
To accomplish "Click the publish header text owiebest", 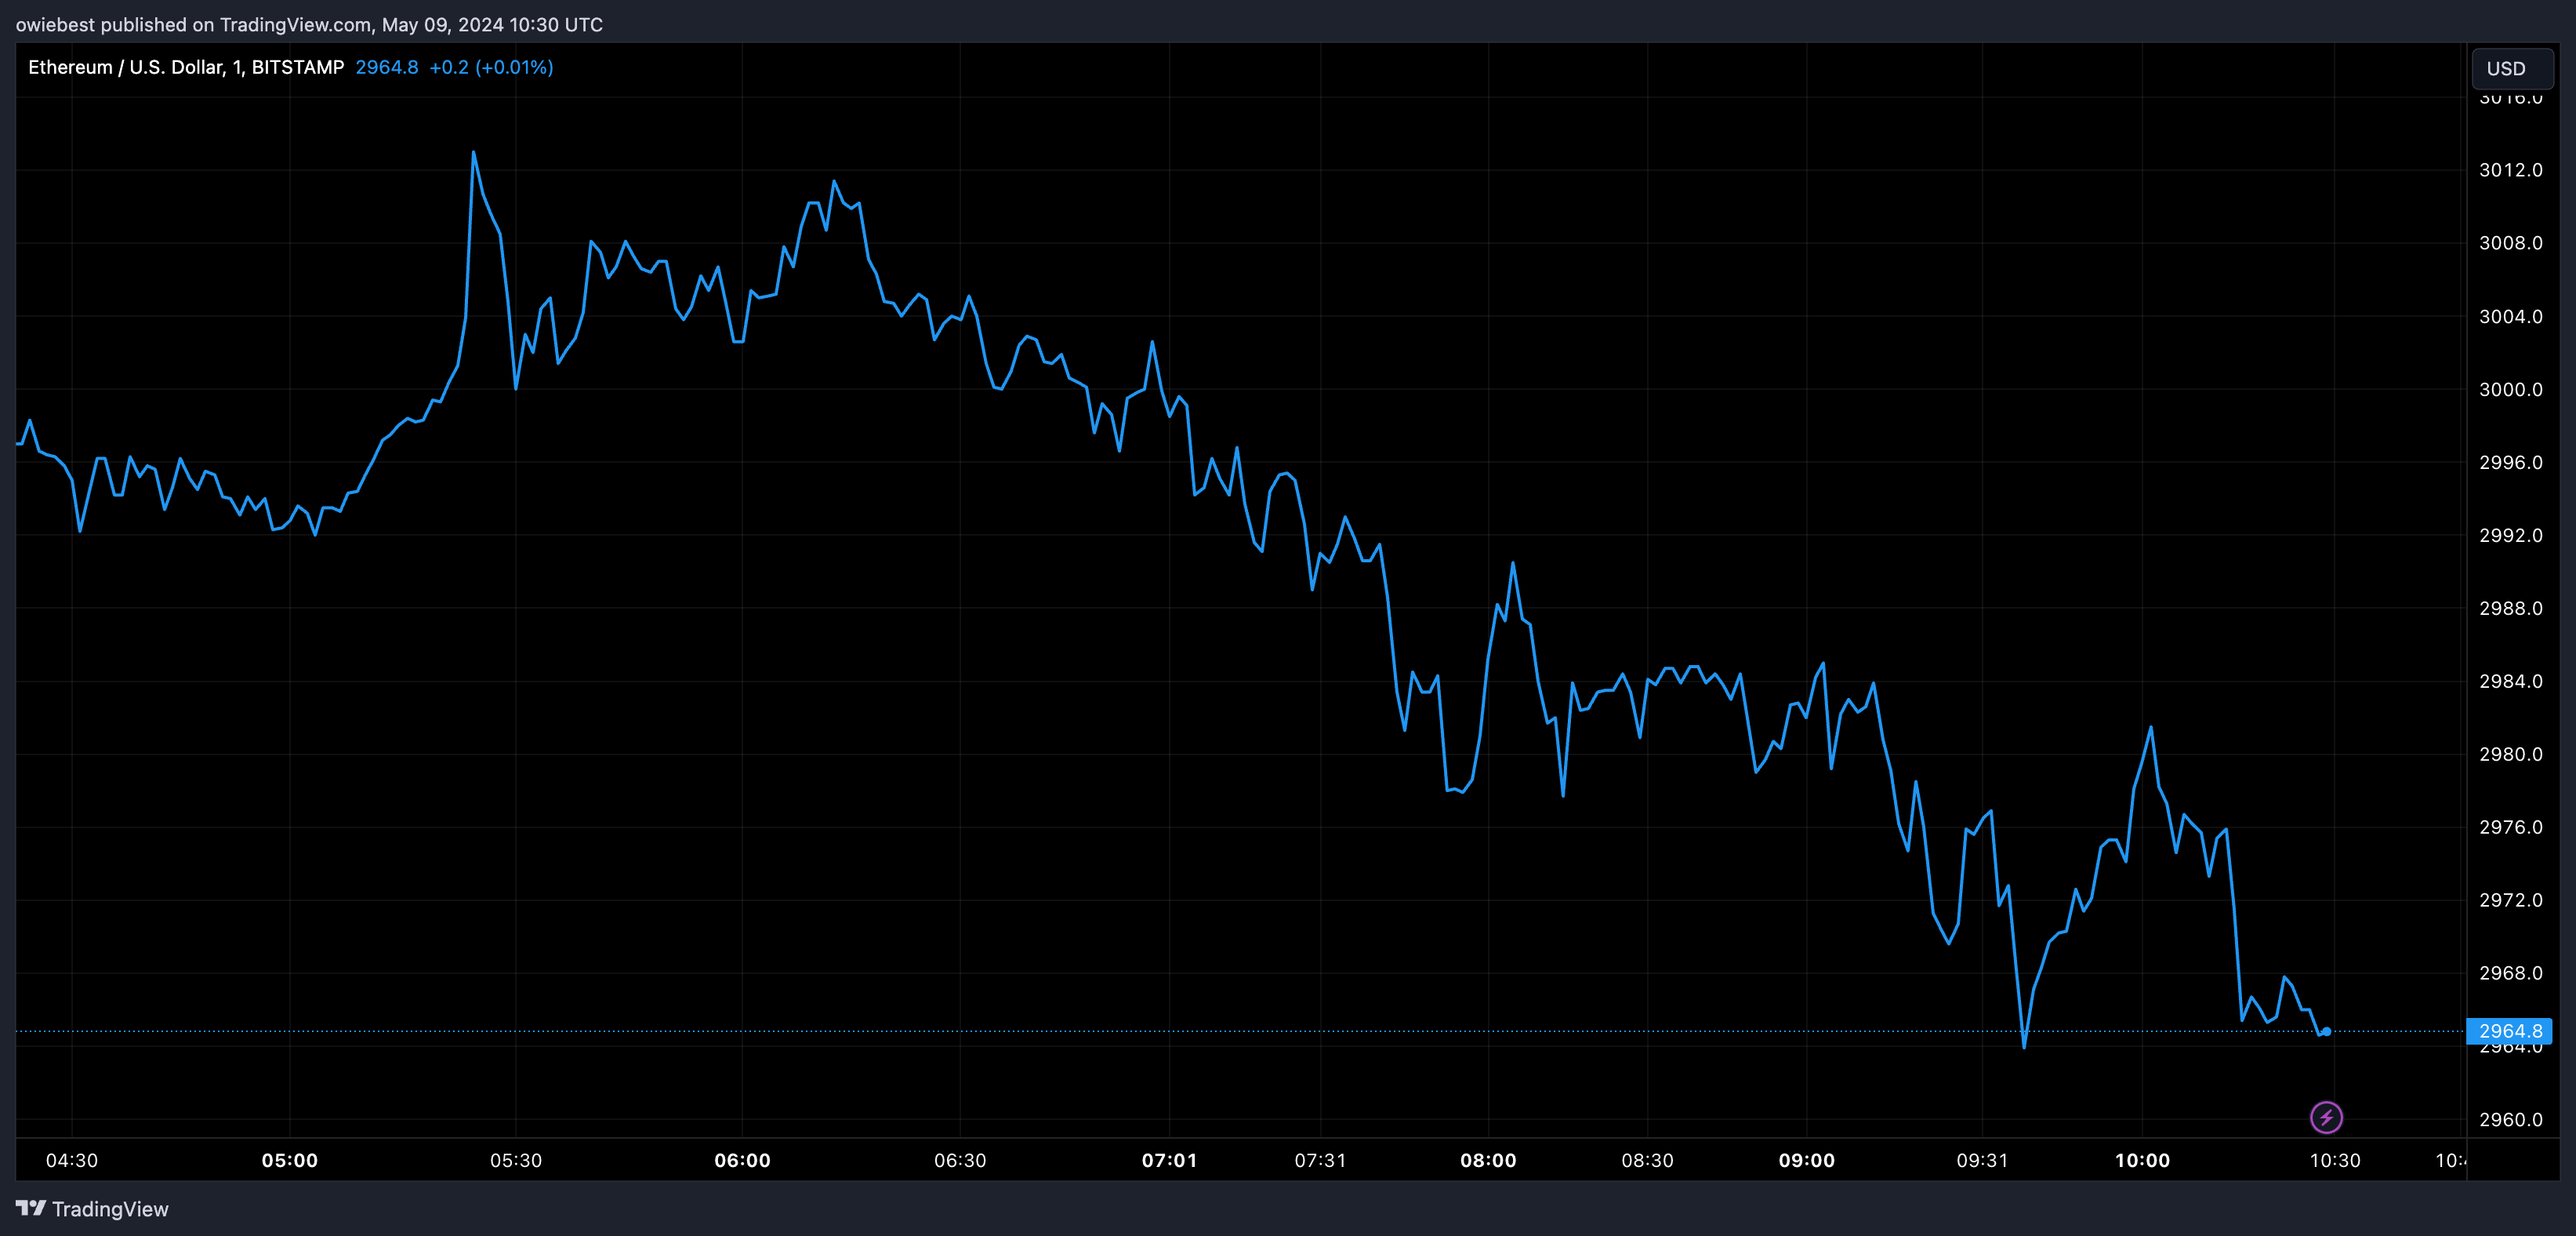I will (55, 24).
